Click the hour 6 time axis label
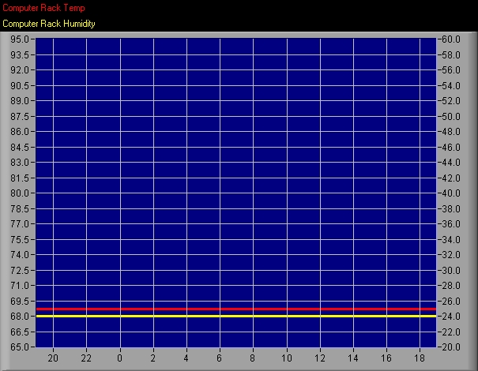Viewport: 478px width, 371px height. pos(219,358)
